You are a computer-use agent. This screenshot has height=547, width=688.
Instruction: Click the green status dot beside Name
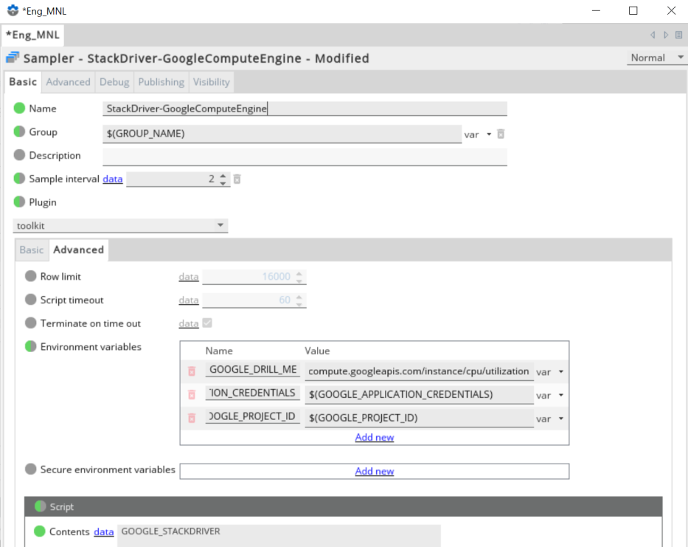click(19, 108)
